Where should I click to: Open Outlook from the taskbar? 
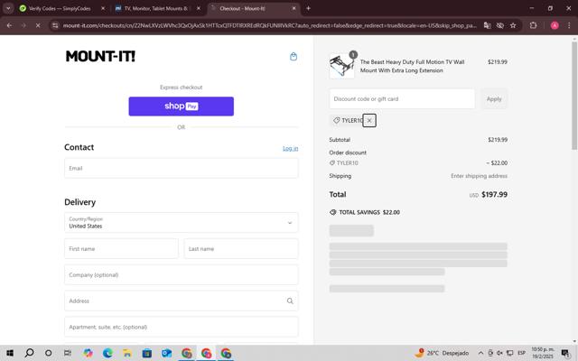point(166,353)
